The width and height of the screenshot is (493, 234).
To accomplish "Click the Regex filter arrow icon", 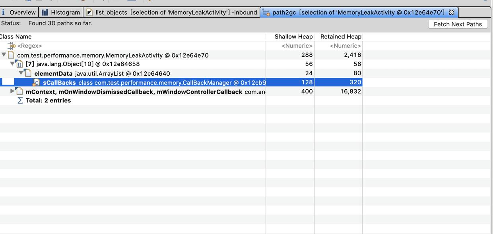I will pyautogui.click(x=12, y=46).
